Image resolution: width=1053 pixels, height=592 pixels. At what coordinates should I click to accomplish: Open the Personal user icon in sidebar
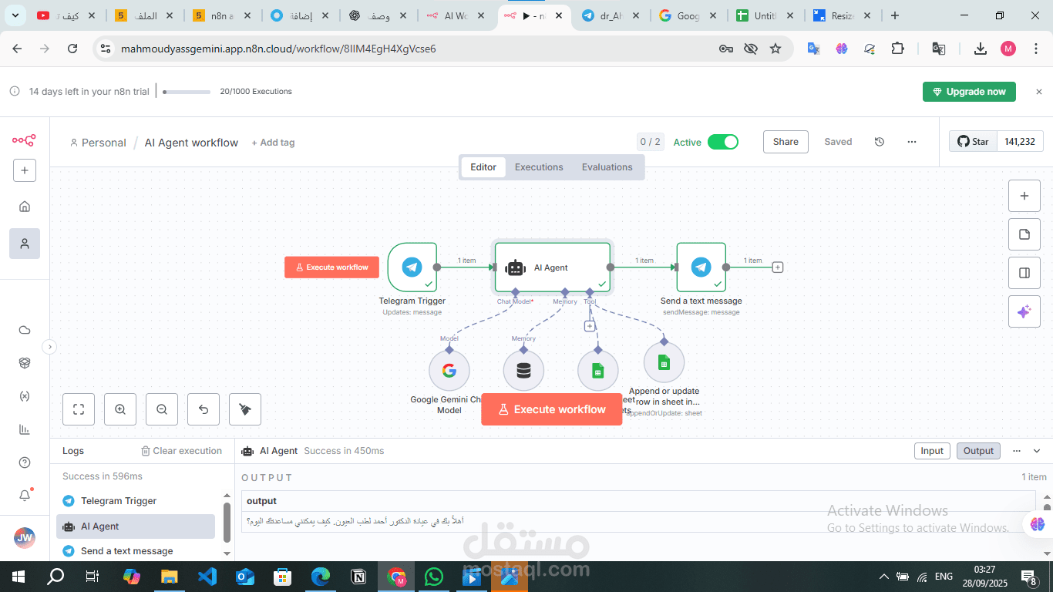[x=25, y=244]
